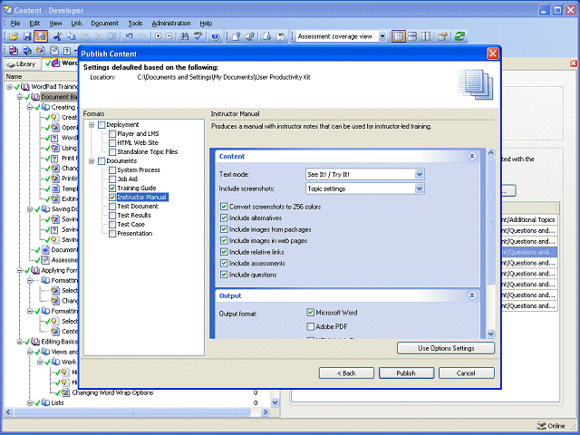
Task: Click the outline horizontal scrollbar thumb
Action: (132, 411)
